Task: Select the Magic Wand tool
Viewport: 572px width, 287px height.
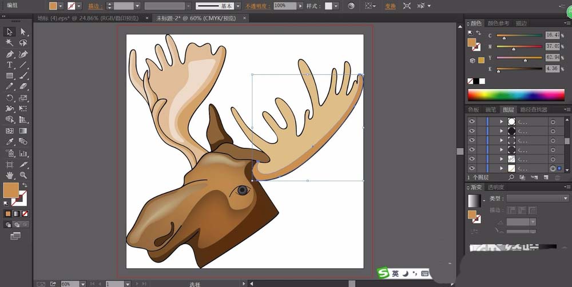Action: click(x=10, y=43)
